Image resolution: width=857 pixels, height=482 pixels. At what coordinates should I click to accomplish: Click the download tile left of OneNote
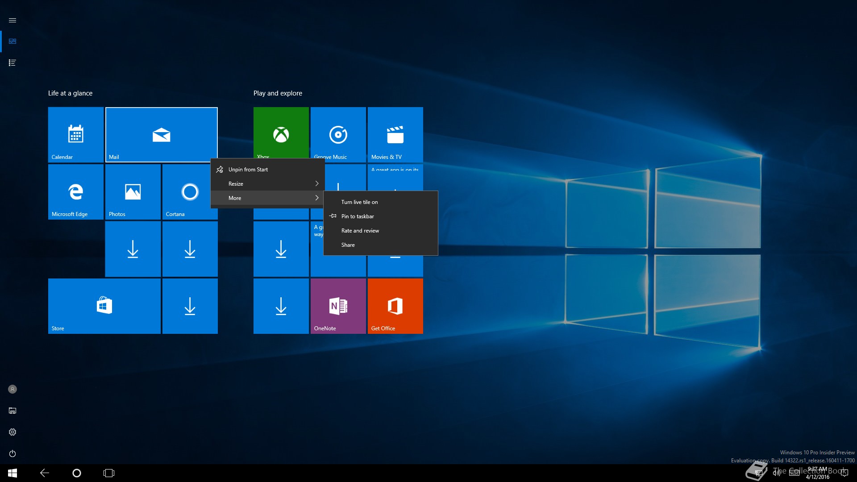281,306
